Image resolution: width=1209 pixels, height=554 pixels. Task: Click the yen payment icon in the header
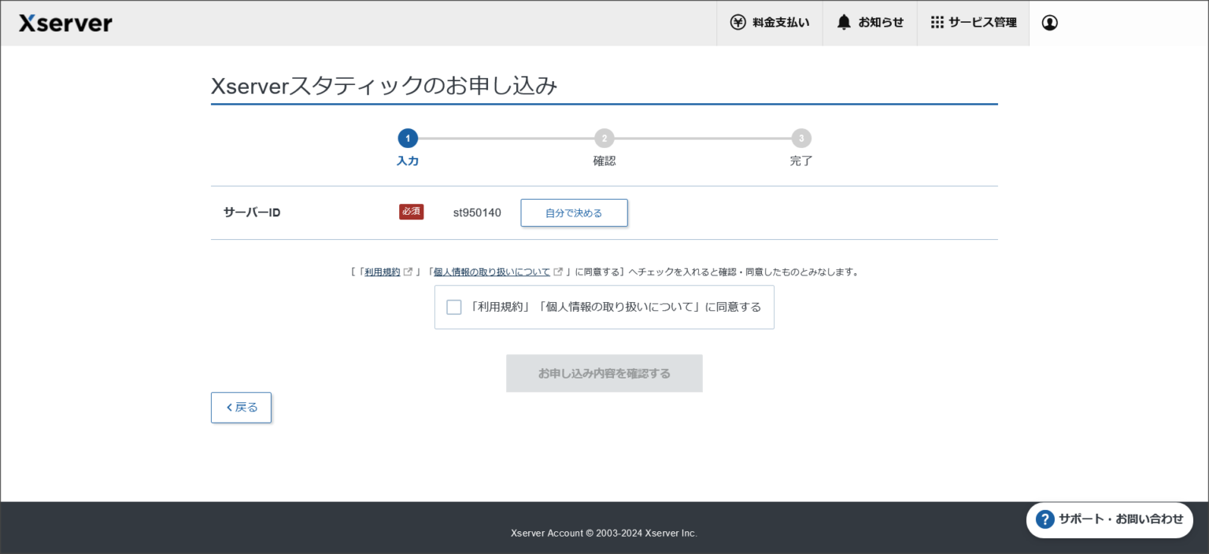738,22
